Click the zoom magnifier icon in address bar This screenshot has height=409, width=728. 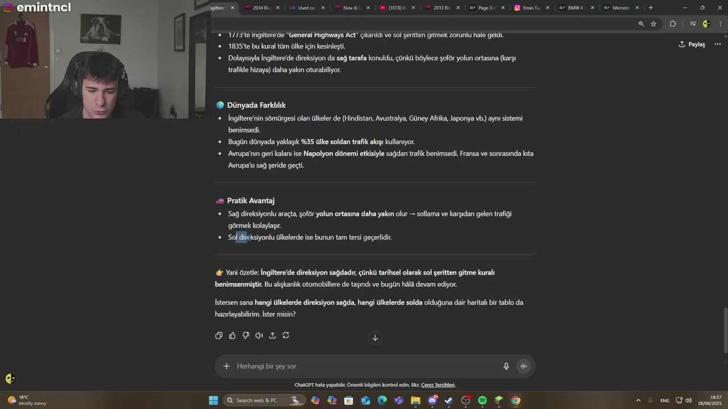(x=641, y=24)
